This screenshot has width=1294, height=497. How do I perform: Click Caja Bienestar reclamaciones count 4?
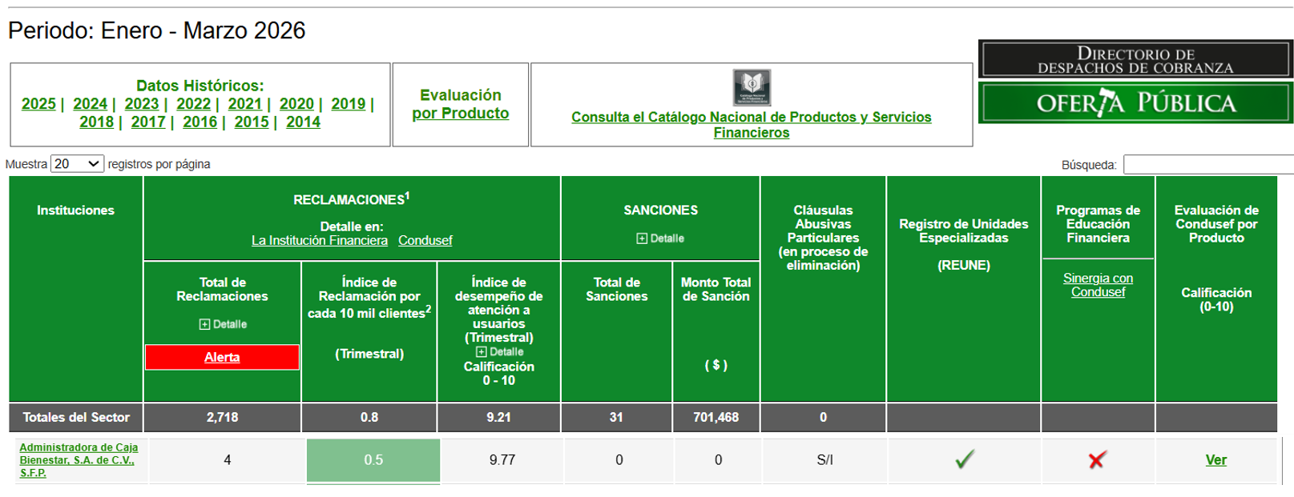pyautogui.click(x=228, y=460)
